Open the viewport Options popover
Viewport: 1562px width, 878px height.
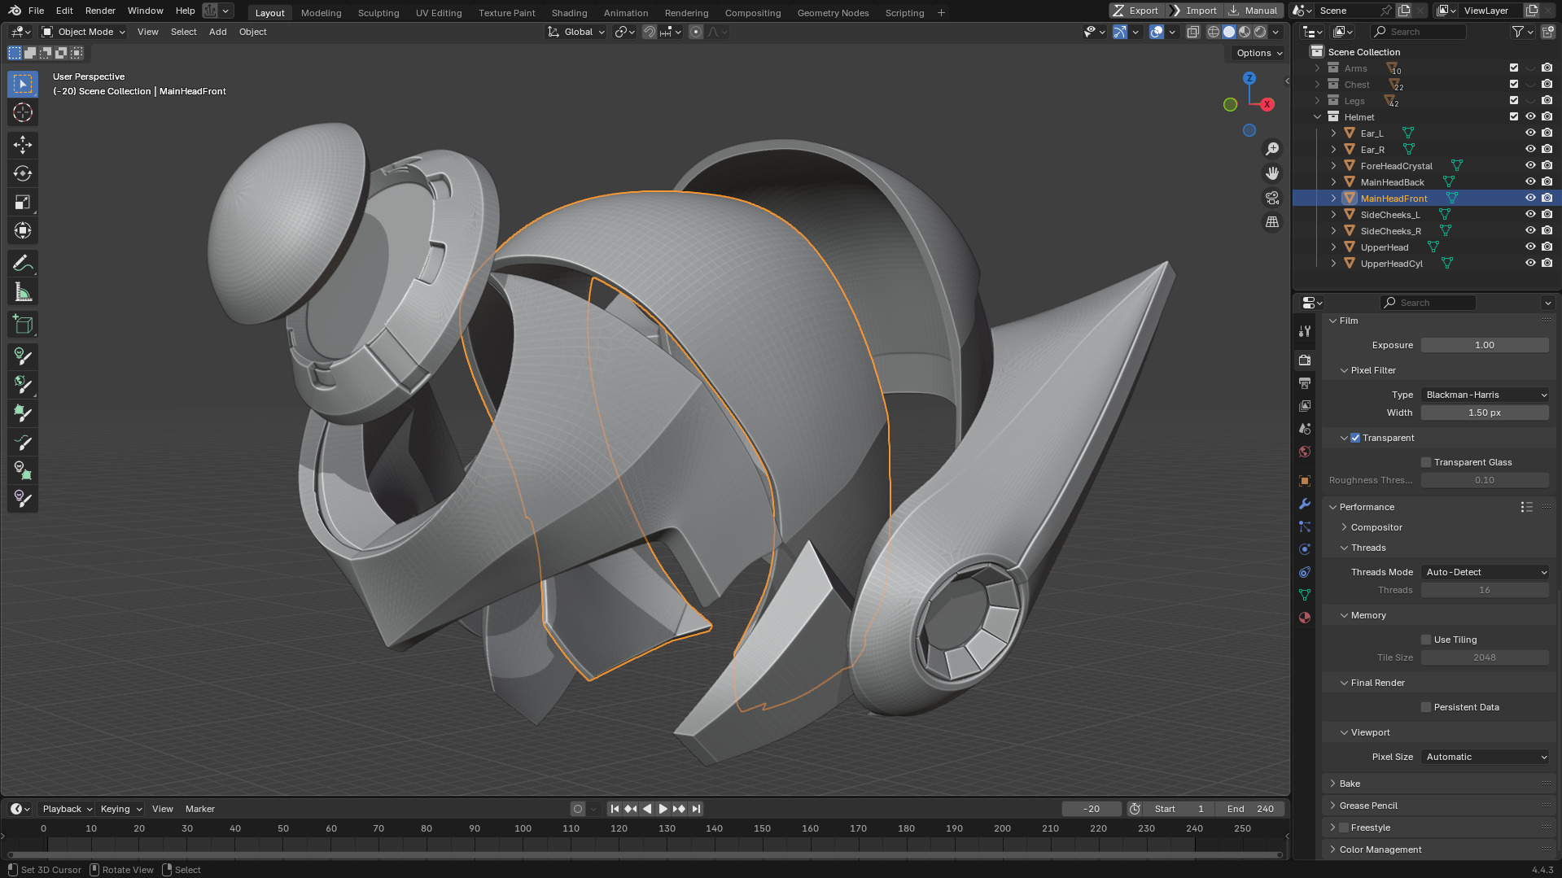pos(1258,53)
